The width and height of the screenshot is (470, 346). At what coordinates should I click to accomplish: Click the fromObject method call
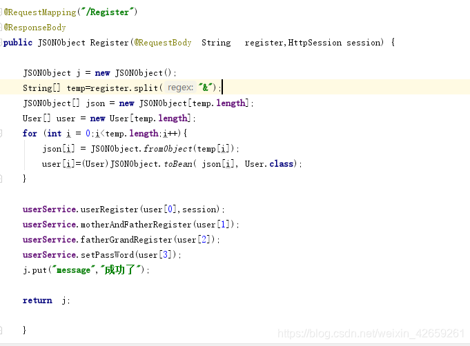coord(168,149)
